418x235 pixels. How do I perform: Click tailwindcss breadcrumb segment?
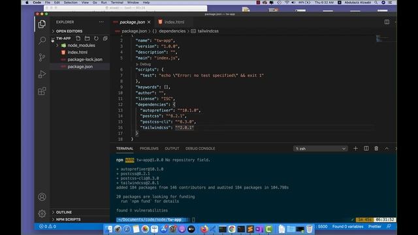208,31
